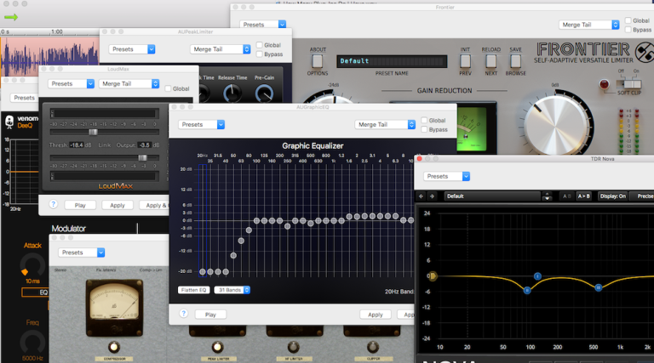This screenshot has height=363, width=654.
Task: Click the AUPeakLimiter Pre-Gain knob
Action: click(265, 93)
